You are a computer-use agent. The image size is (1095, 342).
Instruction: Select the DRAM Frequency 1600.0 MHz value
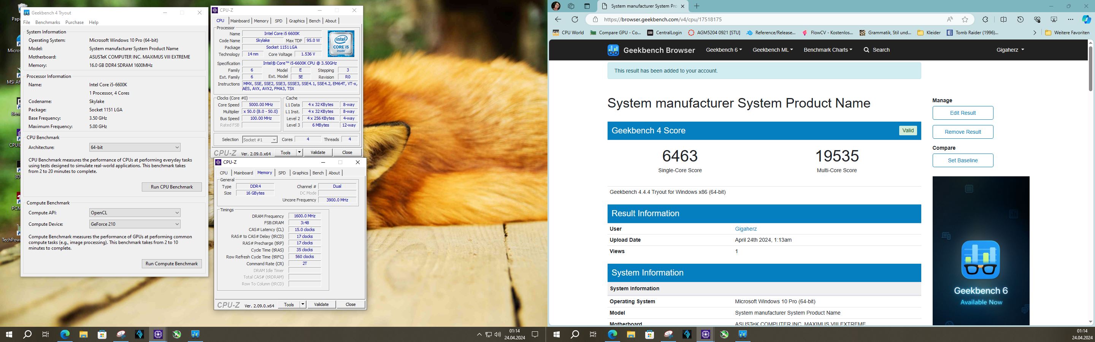click(x=304, y=216)
